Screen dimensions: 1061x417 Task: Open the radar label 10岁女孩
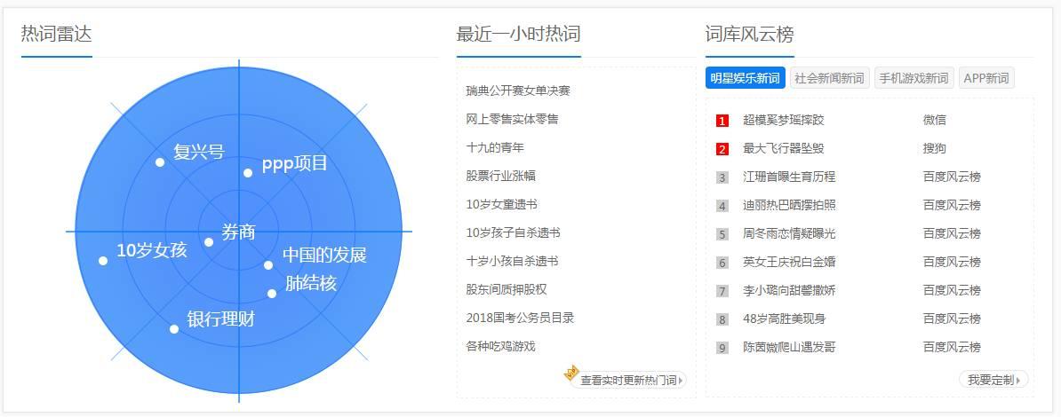coord(152,250)
